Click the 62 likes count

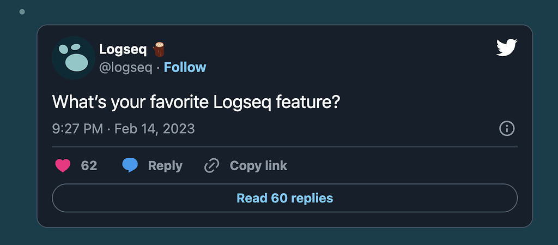89,165
